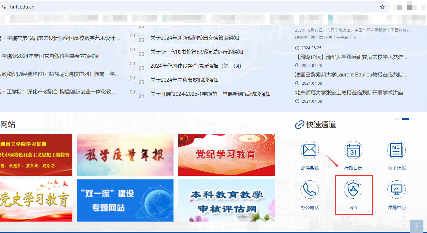
Task: Open the 雁鸣论坛 清华大学邓兵 lecture link
Action: point(351,57)
